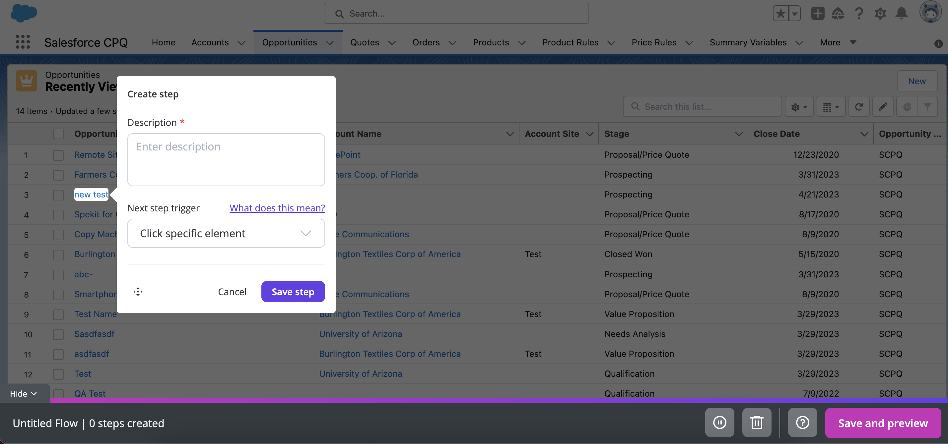
Task: Open the More navigation menu
Action: coord(838,43)
